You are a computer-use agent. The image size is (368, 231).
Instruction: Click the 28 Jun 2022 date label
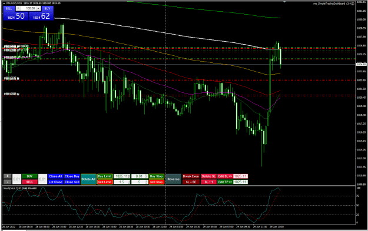(8, 227)
